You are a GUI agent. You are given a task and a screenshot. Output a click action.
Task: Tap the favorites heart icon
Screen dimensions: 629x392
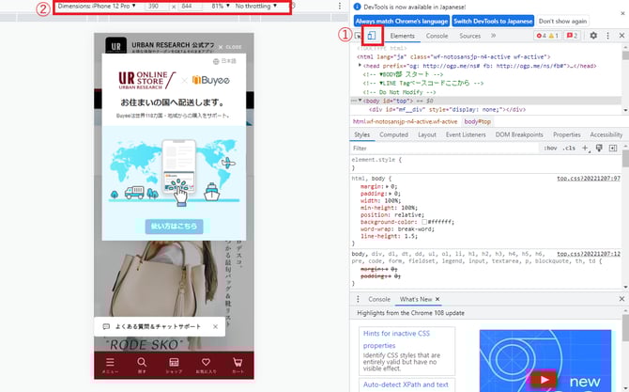(x=206, y=362)
